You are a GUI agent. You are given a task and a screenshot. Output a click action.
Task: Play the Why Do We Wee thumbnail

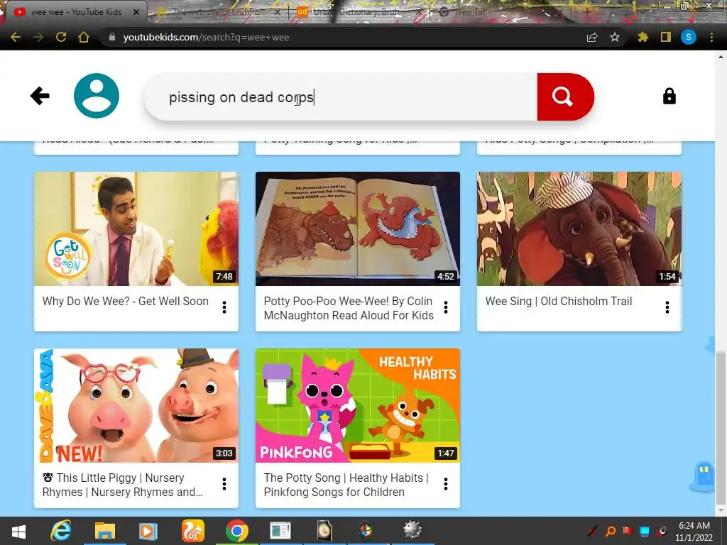pyautogui.click(x=136, y=229)
